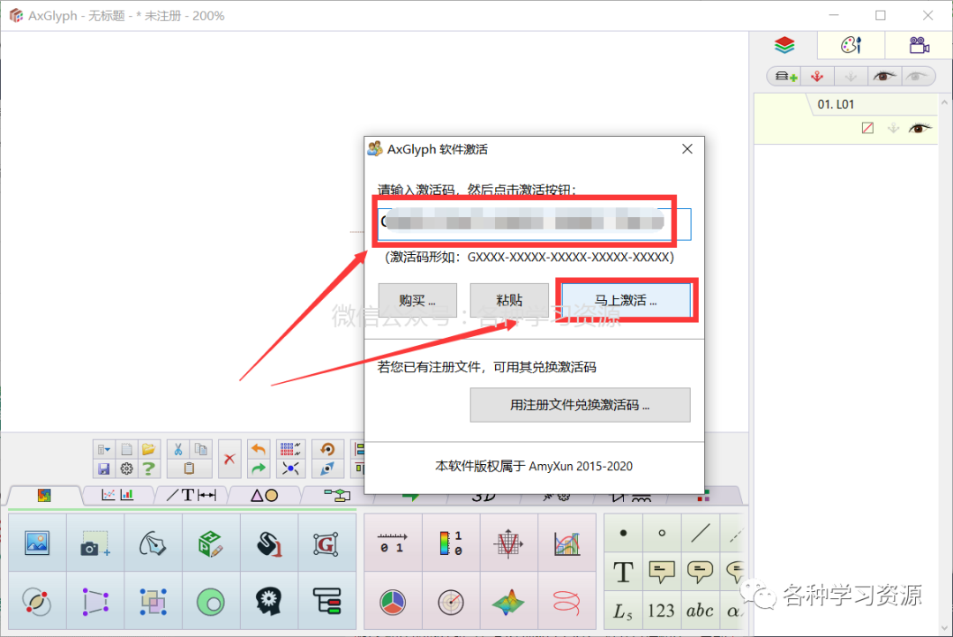Click the gray unlock-all anchor button
This screenshot has height=637, width=953.
click(851, 77)
